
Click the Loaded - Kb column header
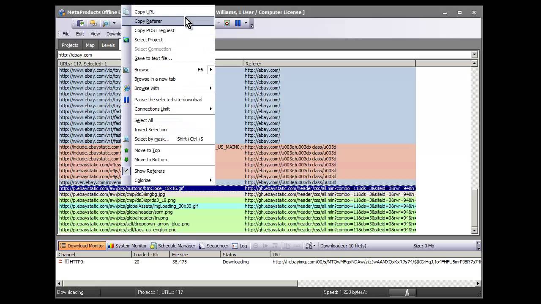tap(150, 255)
